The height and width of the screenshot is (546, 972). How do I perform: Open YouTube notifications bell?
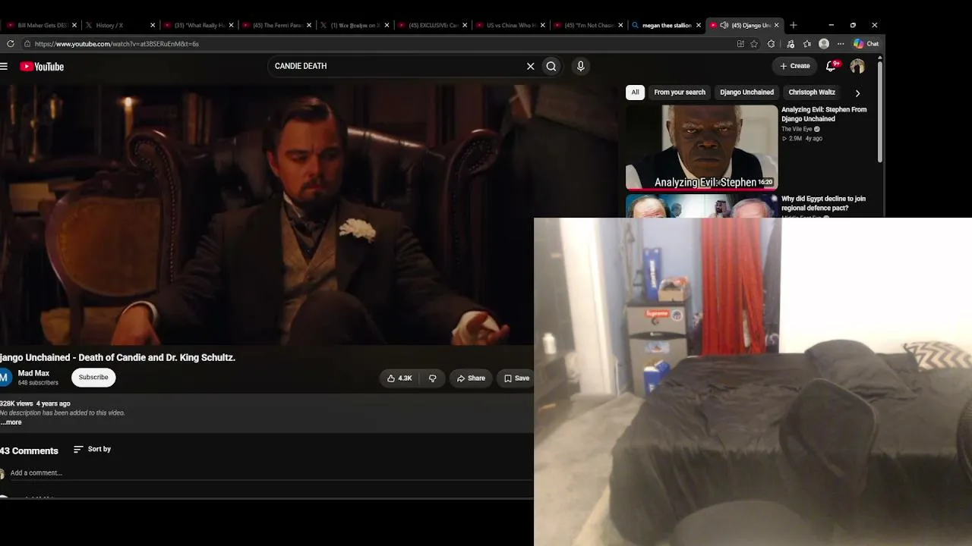pyautogui.click(x=831, y=67)
